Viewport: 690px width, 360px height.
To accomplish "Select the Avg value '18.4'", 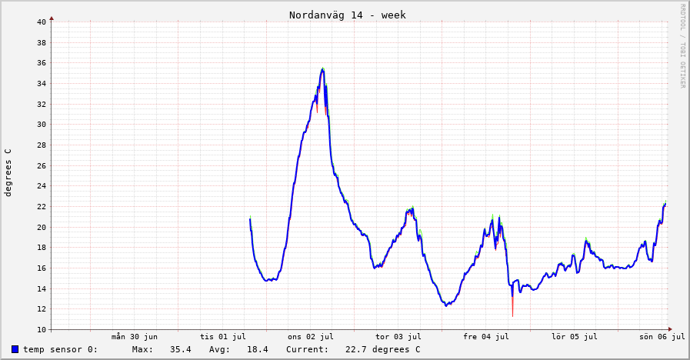I will pyautogui.click(x=258, y=349).
